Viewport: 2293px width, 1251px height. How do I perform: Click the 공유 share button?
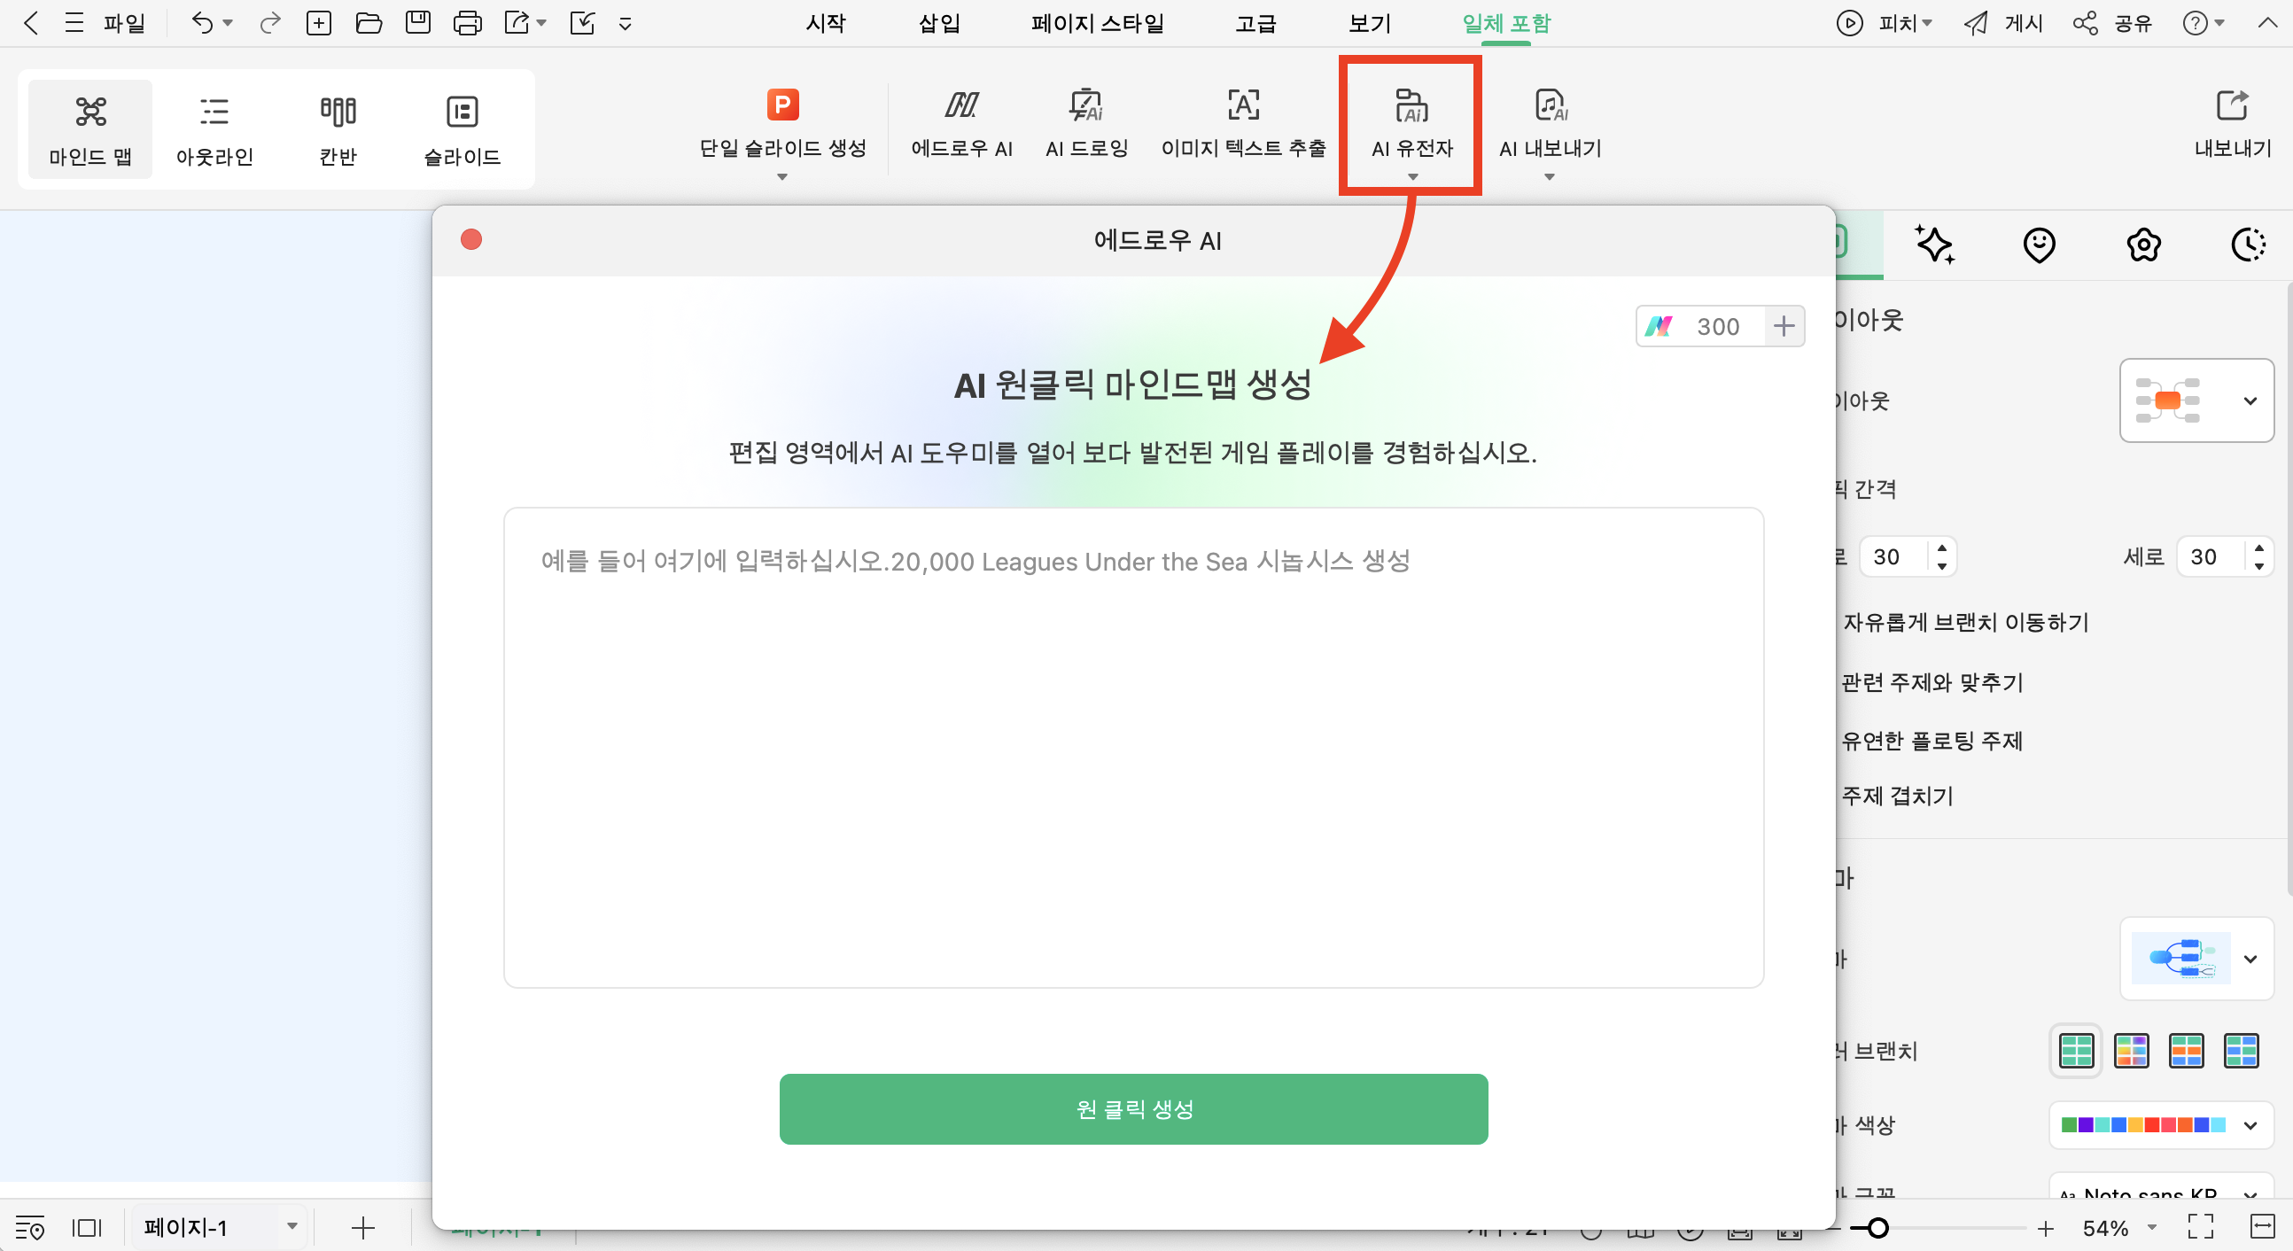pos(2112,23)
